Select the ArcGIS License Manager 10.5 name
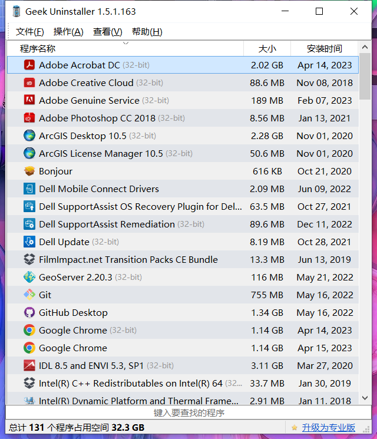377x439 pixels. click(x=101, y=153)
